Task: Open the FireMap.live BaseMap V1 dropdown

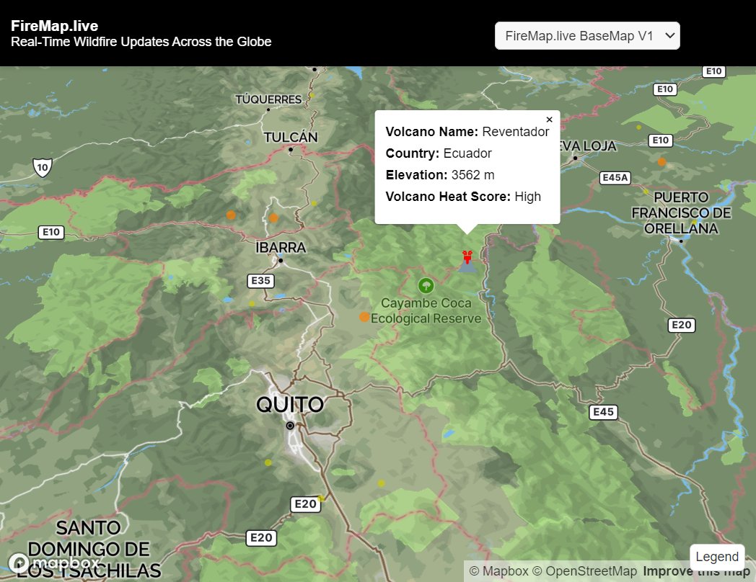Action: pos(587,35)
